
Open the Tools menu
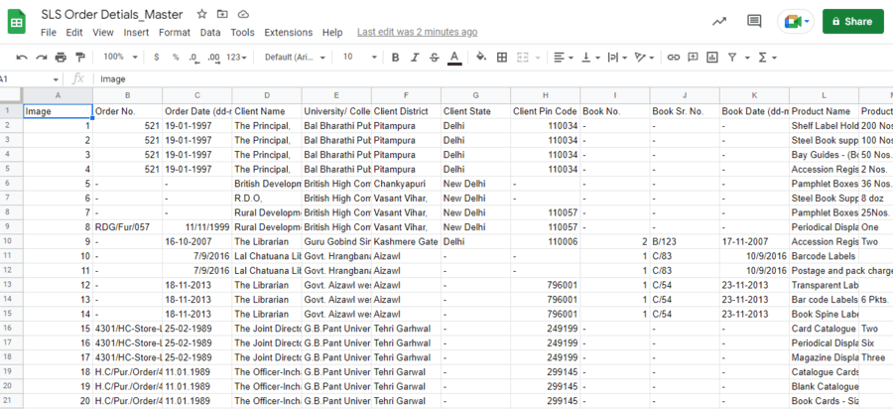(243, 33)
